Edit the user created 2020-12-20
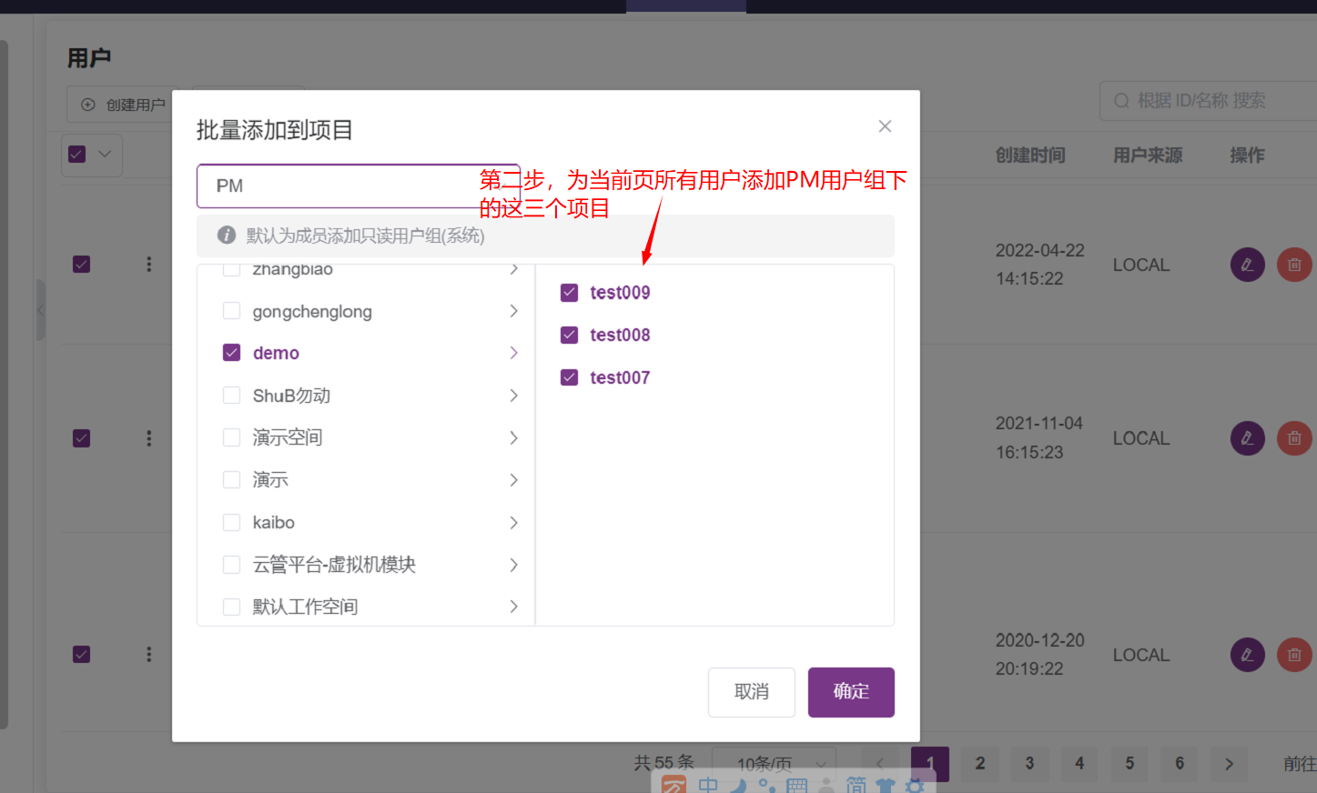The image size is (1317, 793). tap(1247, 655)
